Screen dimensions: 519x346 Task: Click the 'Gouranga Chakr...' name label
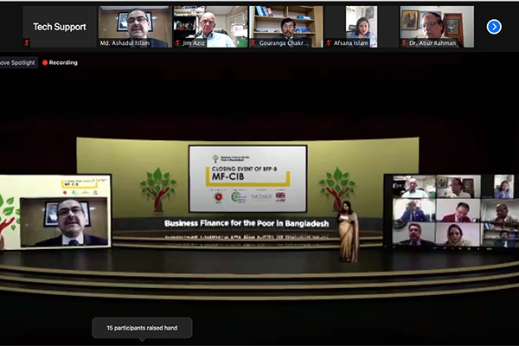[284, 43]
